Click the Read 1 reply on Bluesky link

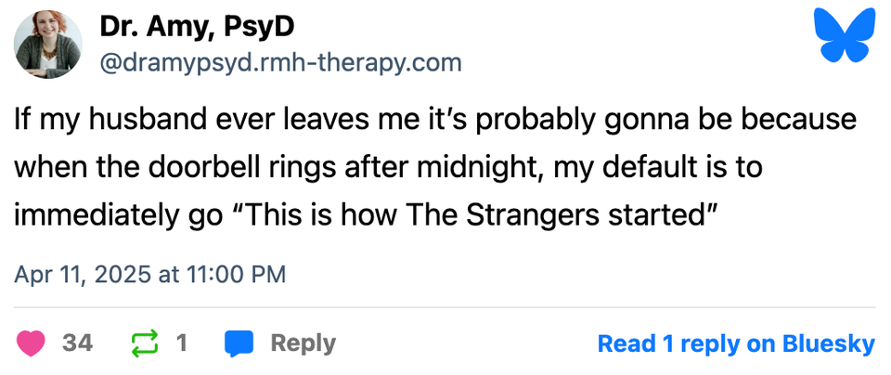735,343
